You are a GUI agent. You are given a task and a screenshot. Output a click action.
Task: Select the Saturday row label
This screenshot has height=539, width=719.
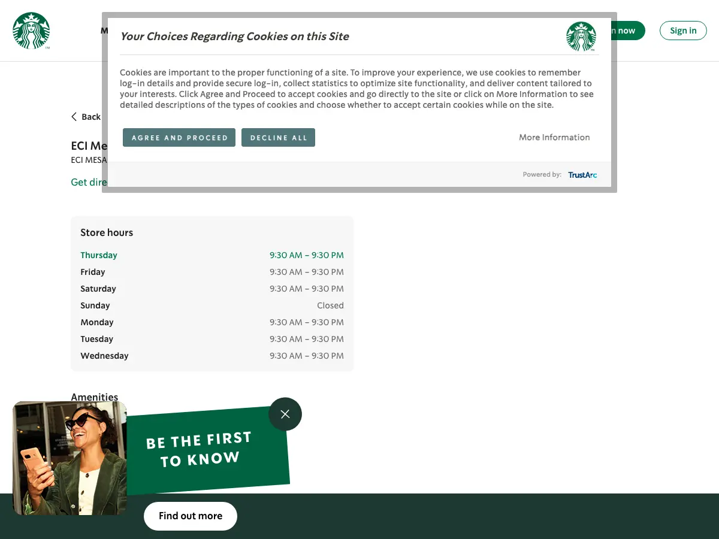click(x=98, y=289)
